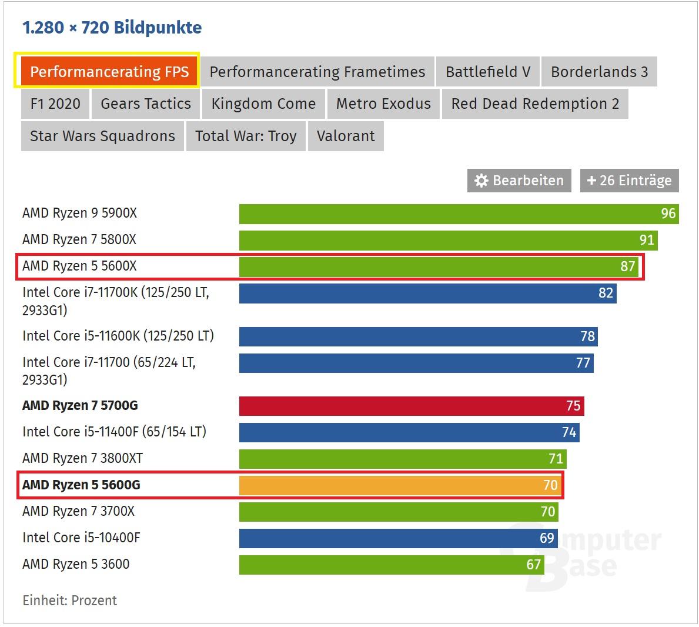699x627 pixels.
Task: Click the green bar showing 91
Action: pyautogui.click(x=449, y=241)
